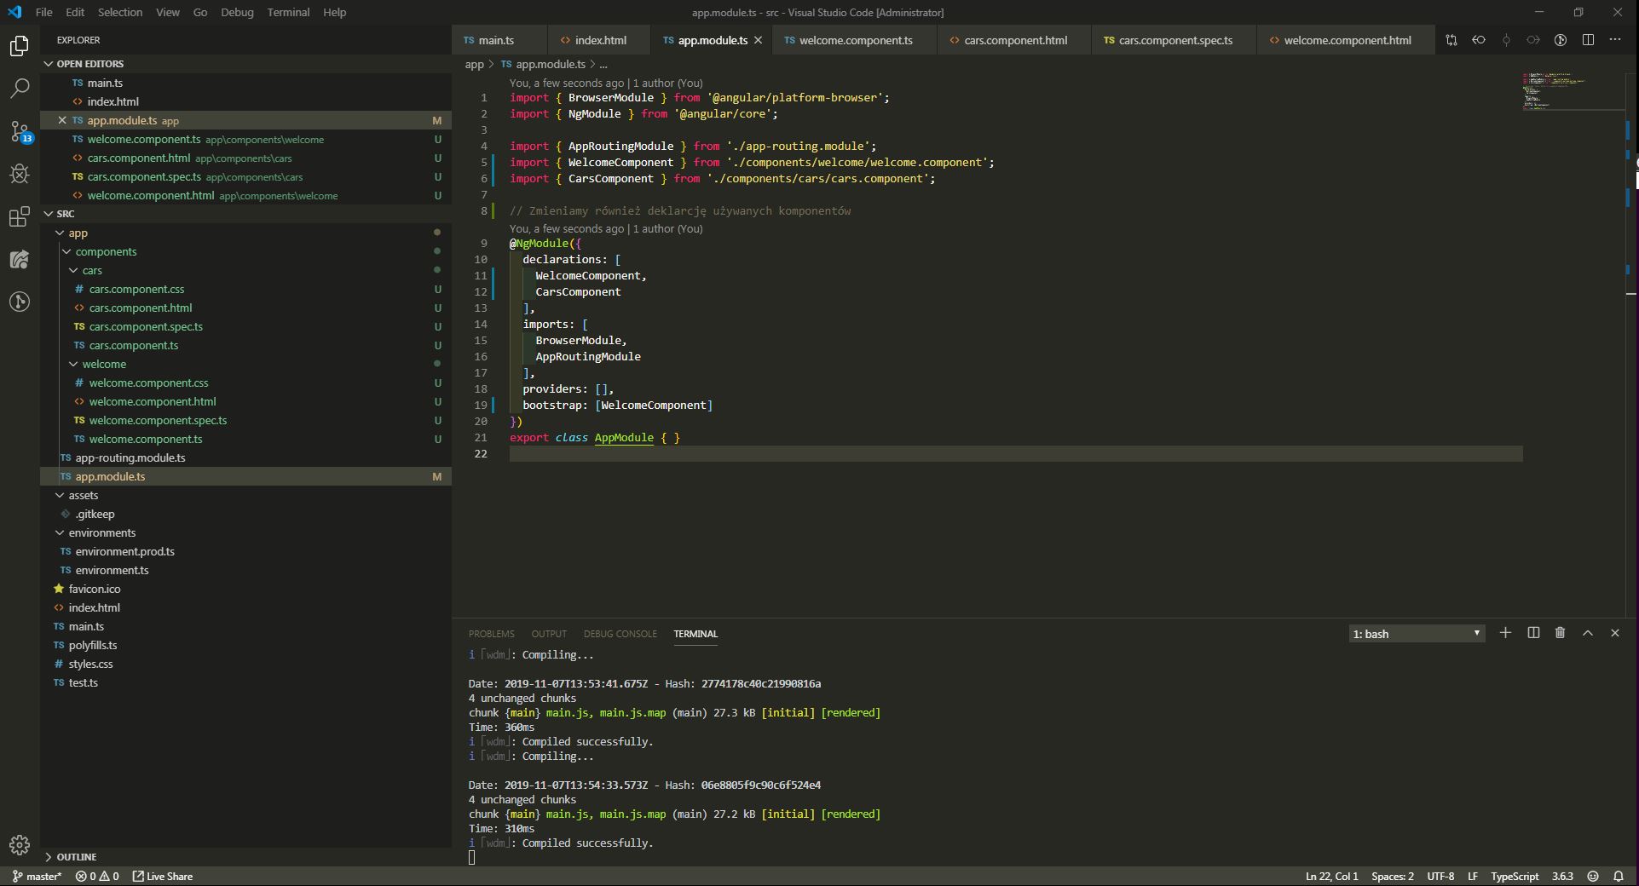This screenshot has height=886, width=1639.
Task: Click the 'Ln 22, Col 1' status bar entry
Action: coord(1331,876)
